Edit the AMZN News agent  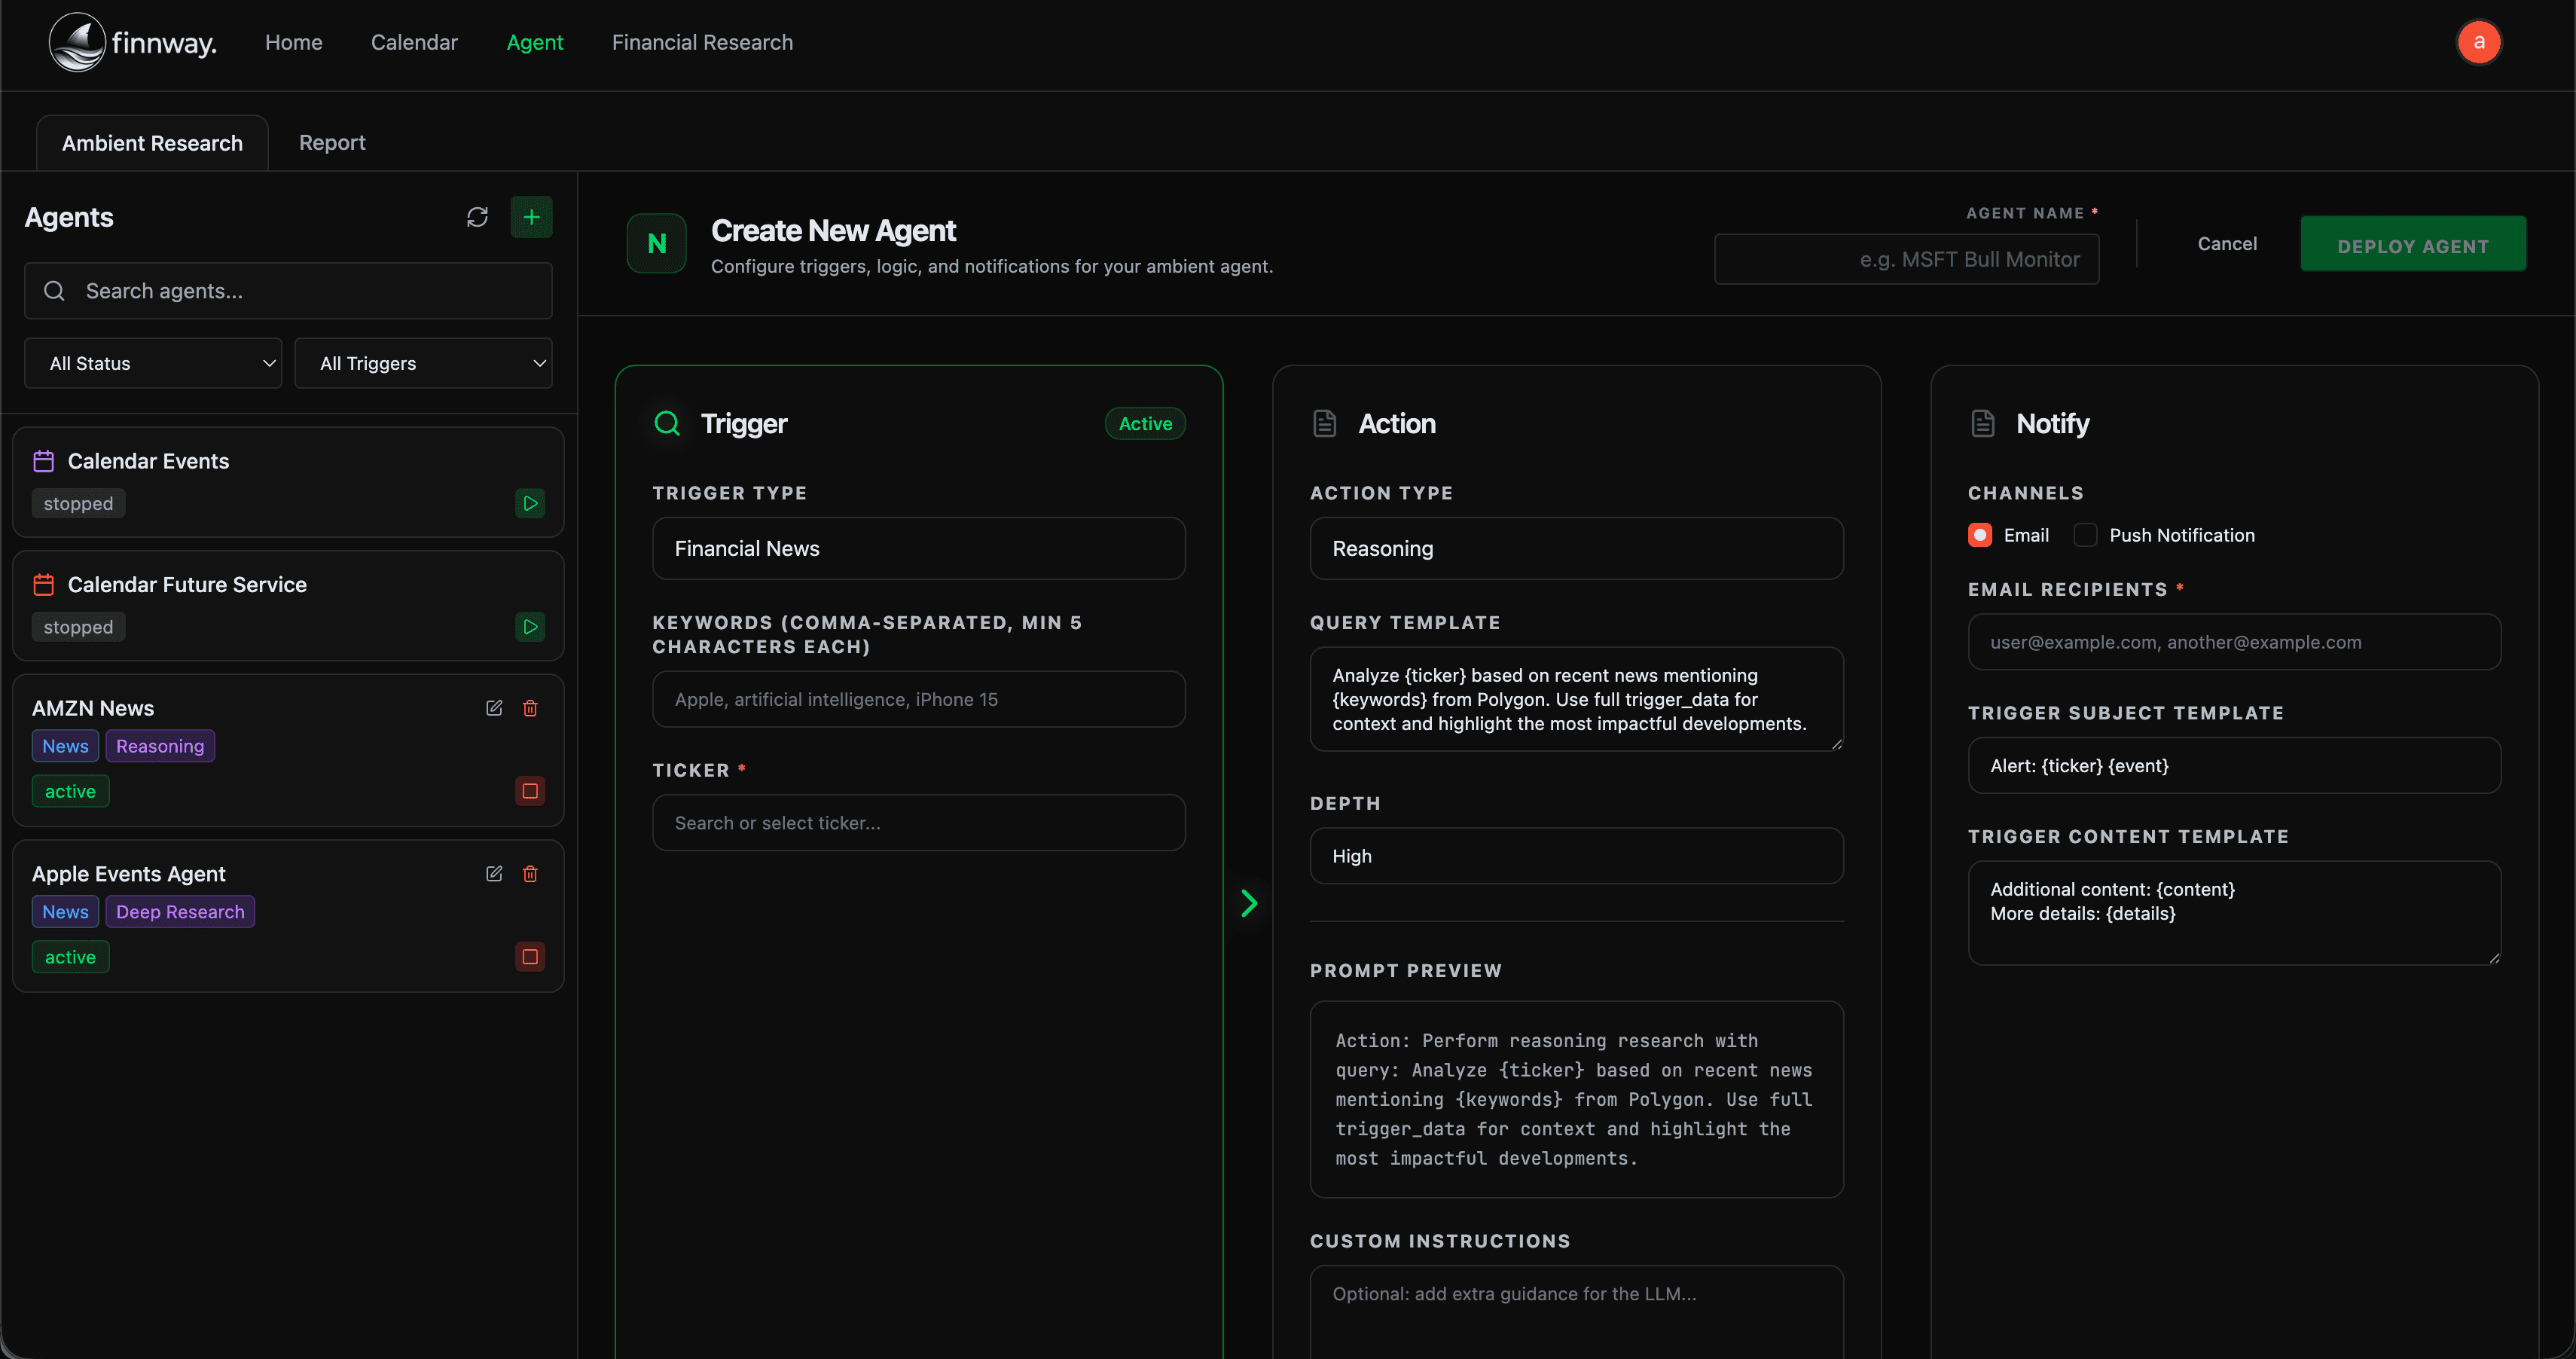point(494,708)
